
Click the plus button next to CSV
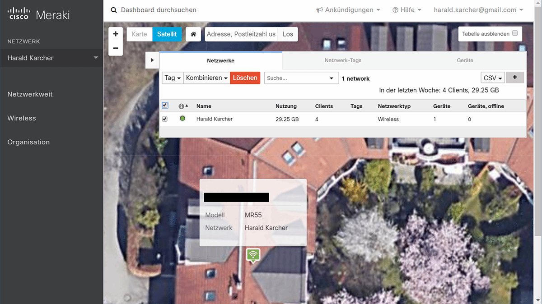[x=515, y=78]
